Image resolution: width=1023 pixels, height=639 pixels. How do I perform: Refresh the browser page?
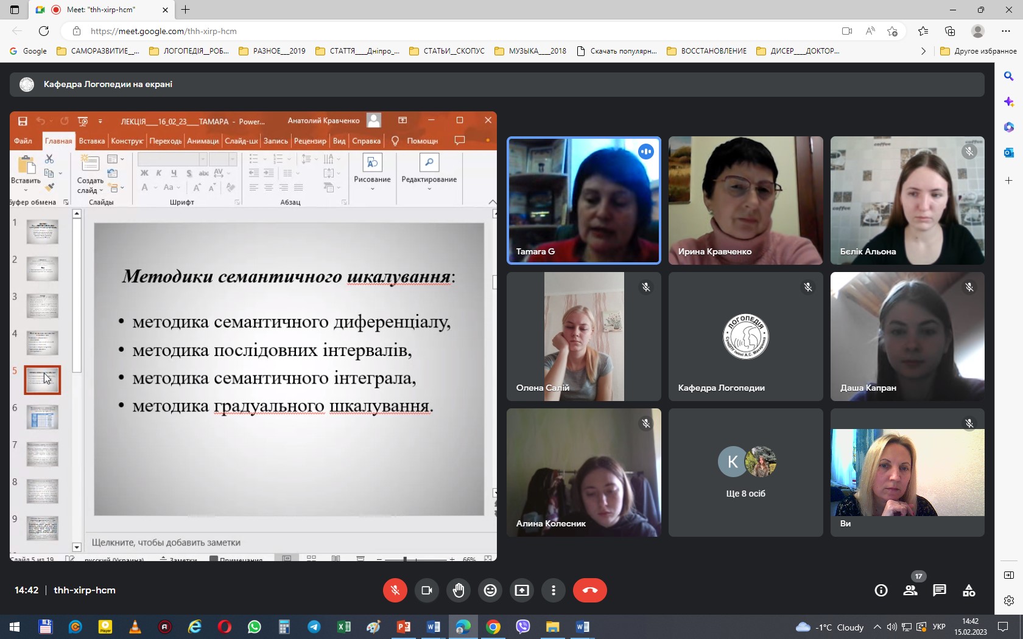44,31
